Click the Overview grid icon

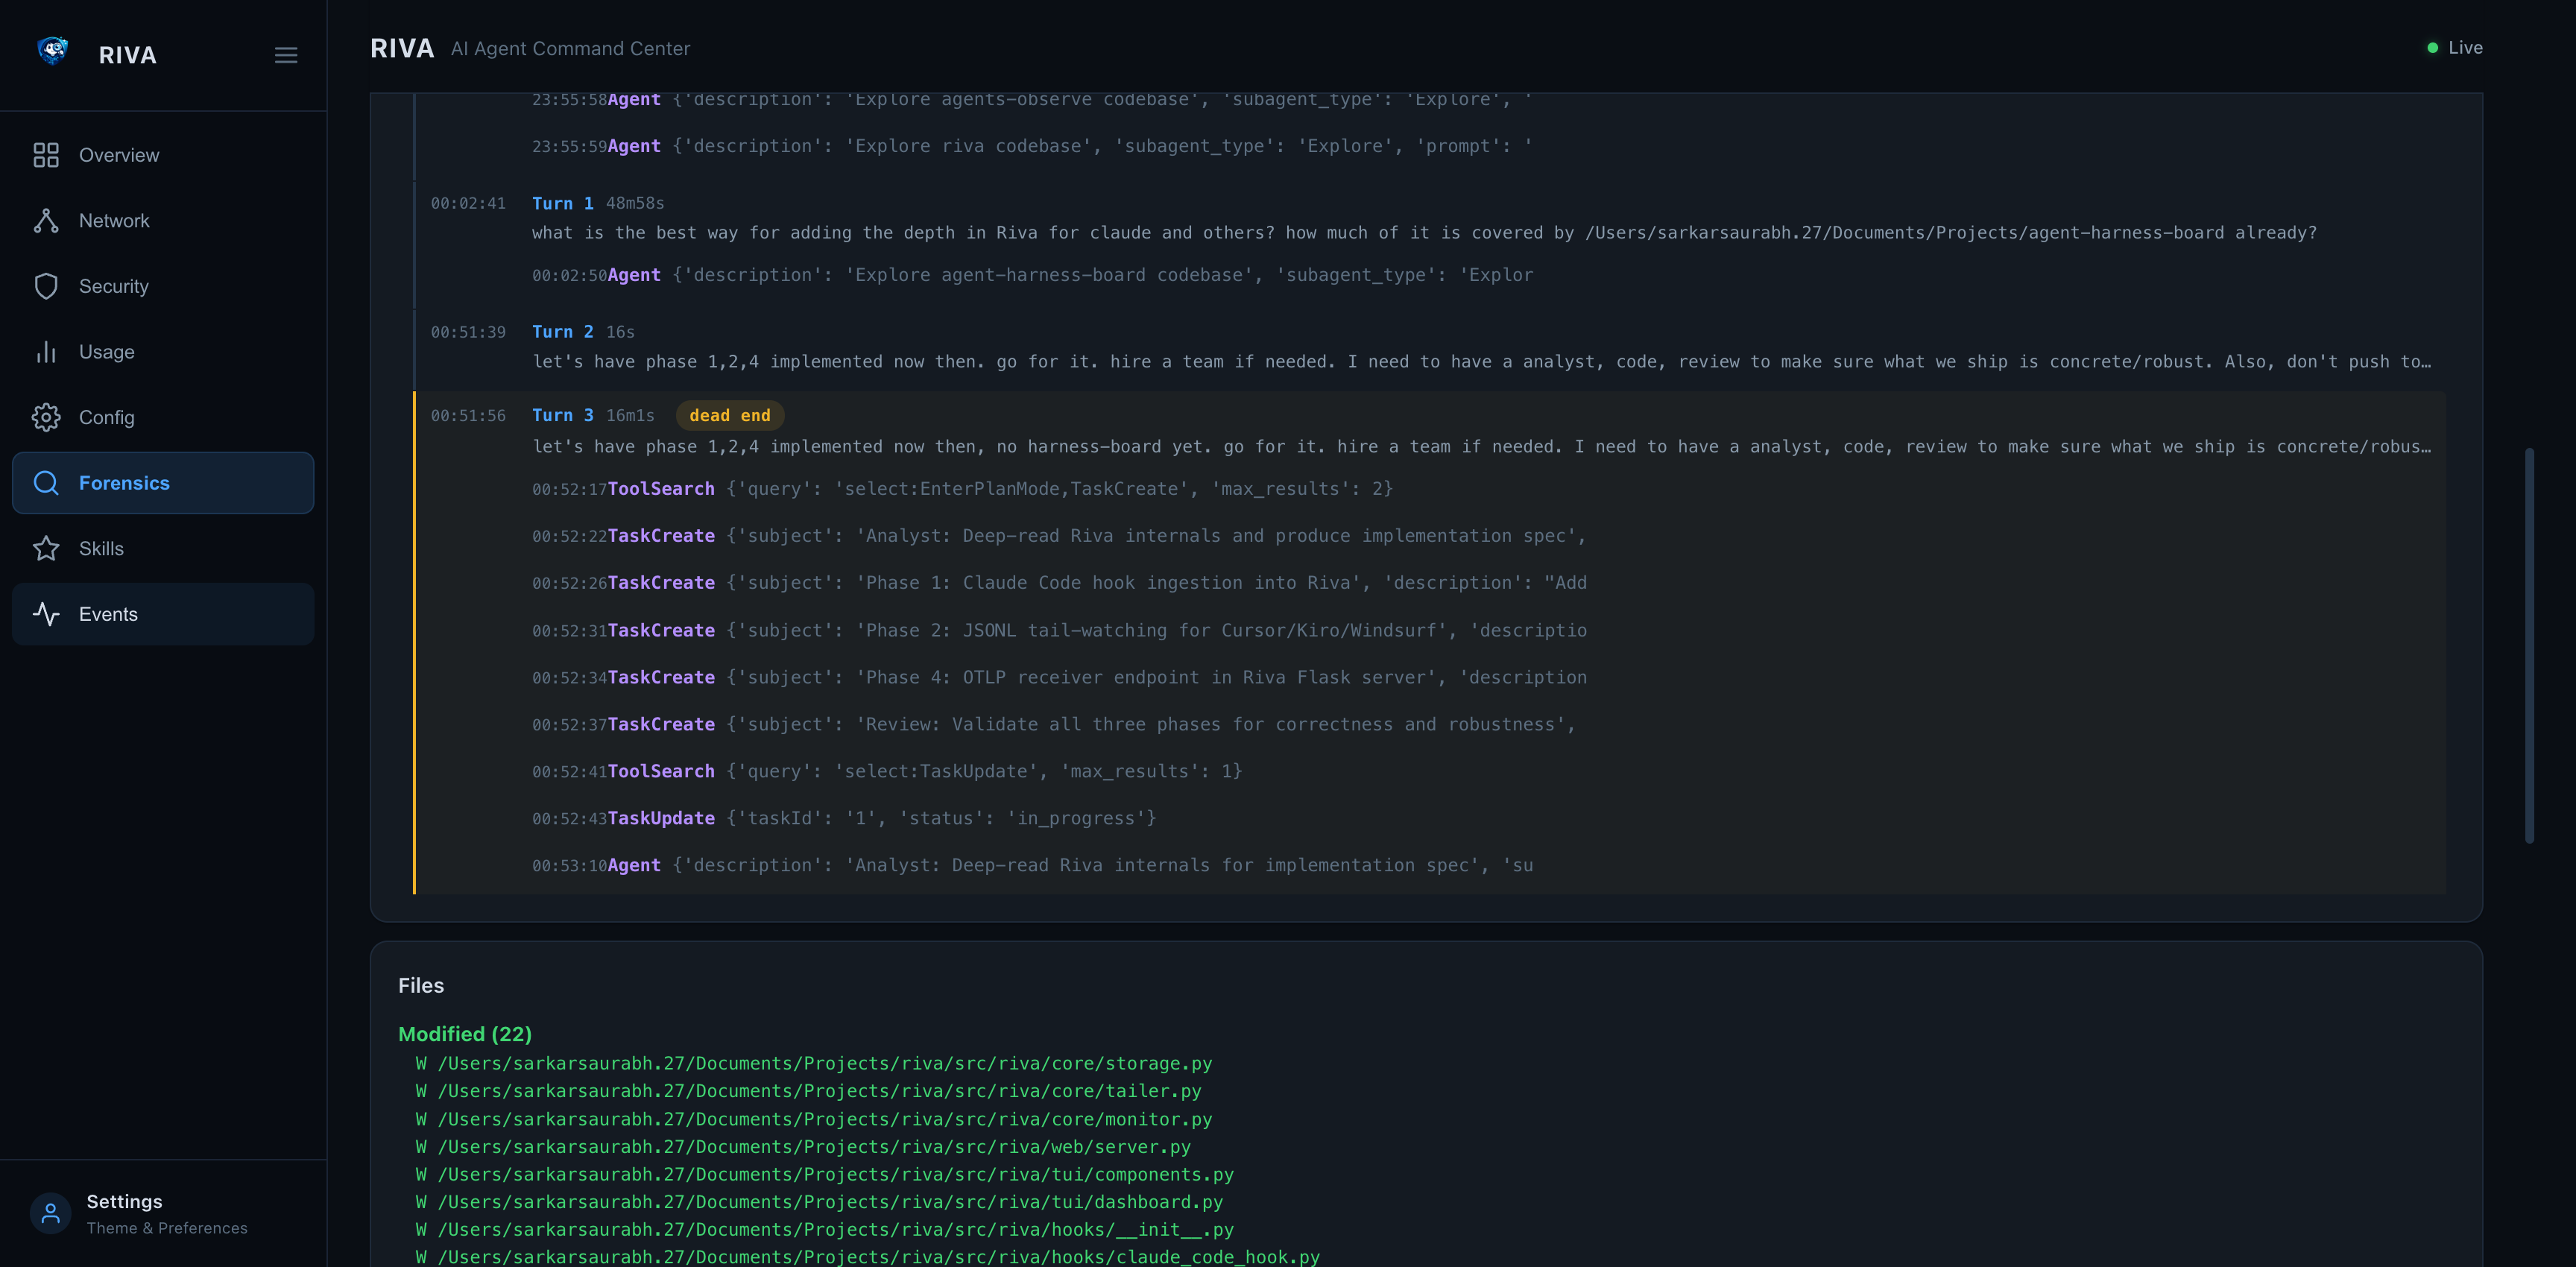point(46,155)
